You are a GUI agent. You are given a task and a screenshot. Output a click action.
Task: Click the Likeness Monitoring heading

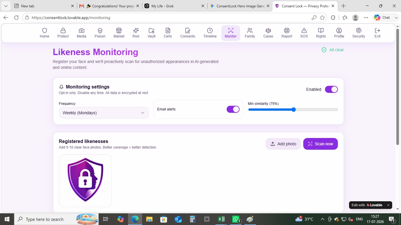pos(95,52)
